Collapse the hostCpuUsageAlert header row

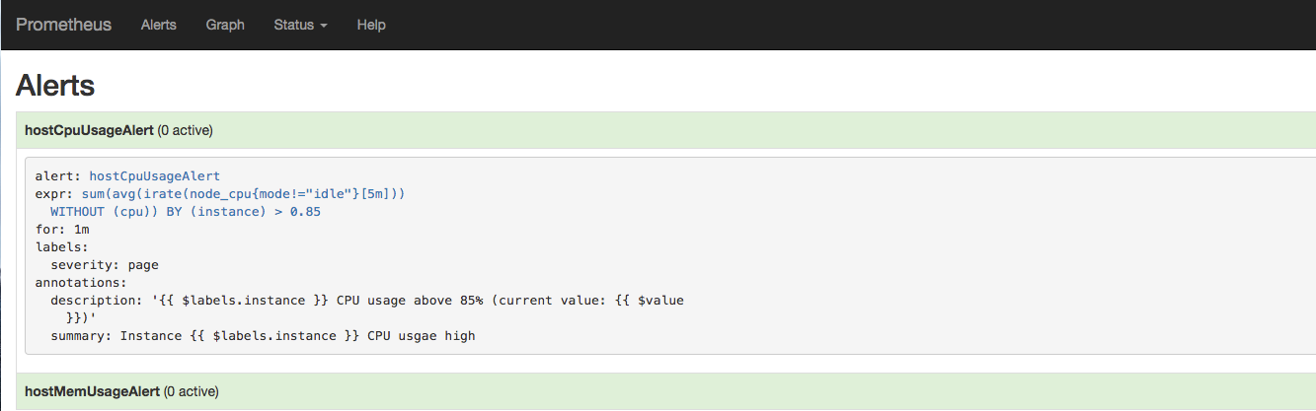point(89,130)
